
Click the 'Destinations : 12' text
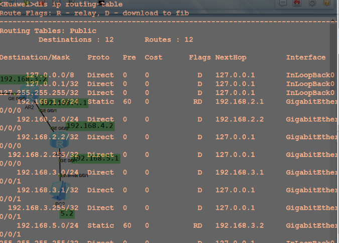click(76, 40)
